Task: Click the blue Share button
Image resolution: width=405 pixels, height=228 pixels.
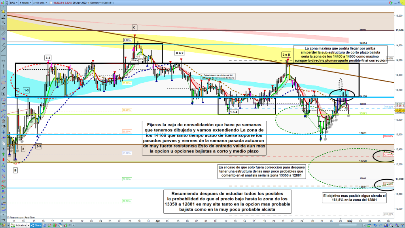Action: tap(36, 225)
